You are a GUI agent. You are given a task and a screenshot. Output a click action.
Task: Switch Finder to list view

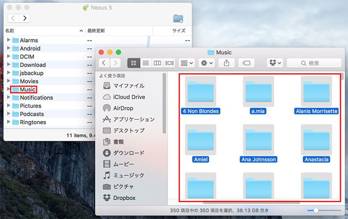(145, 63)
